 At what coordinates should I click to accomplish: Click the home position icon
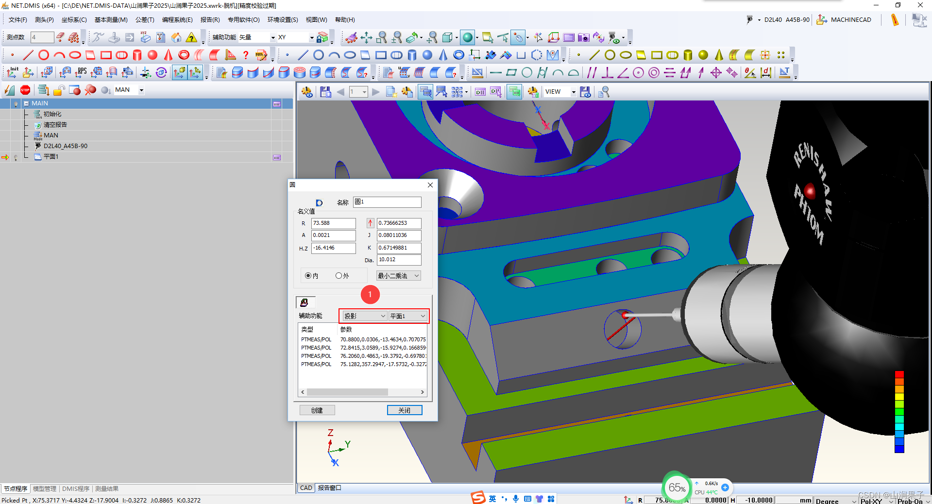tap(176, 37)
